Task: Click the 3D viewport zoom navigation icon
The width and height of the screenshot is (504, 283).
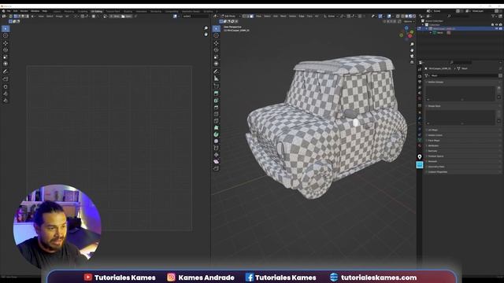Action: (x=412, y=44)
